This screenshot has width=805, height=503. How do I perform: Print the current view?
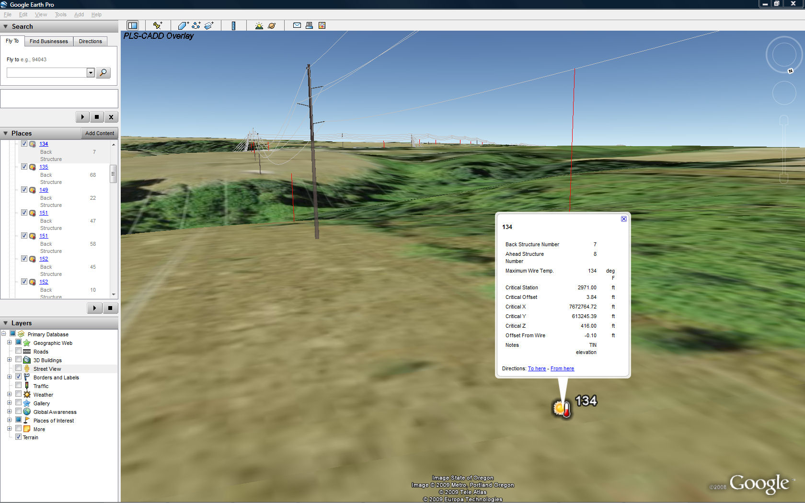(309, 25)
